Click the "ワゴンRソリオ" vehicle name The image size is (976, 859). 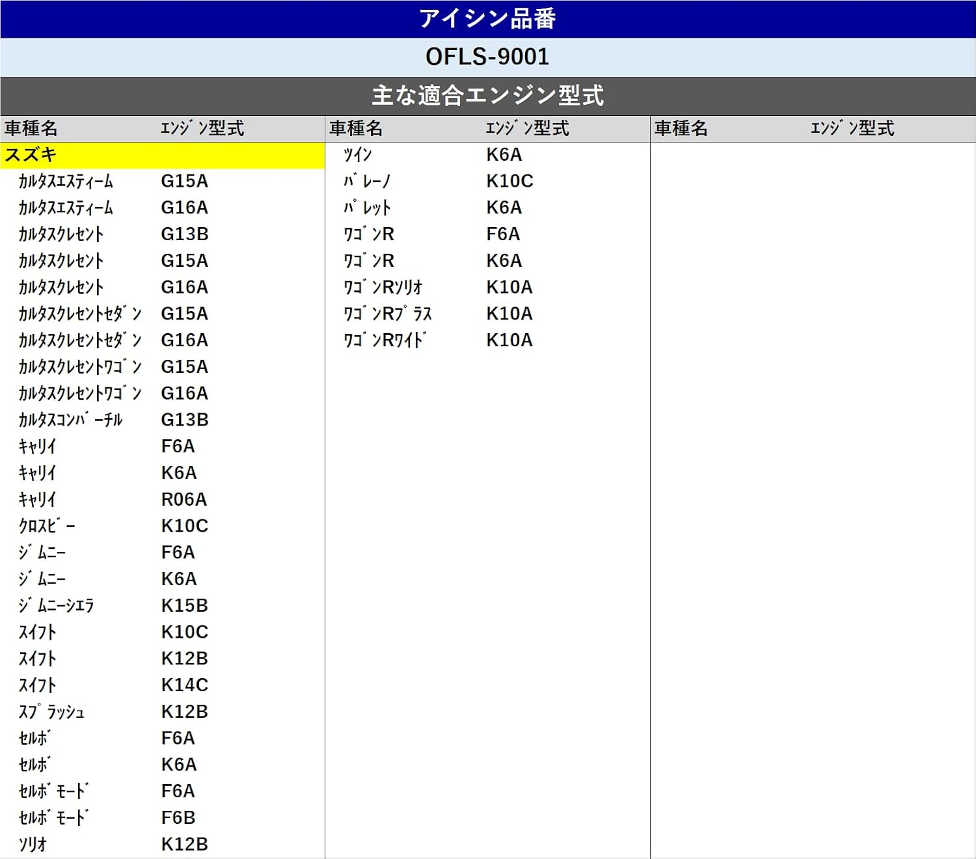pyautogui.click(x=383, y=287)
